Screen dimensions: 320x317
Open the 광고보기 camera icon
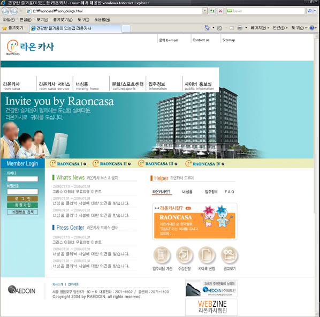coord(230,255)
